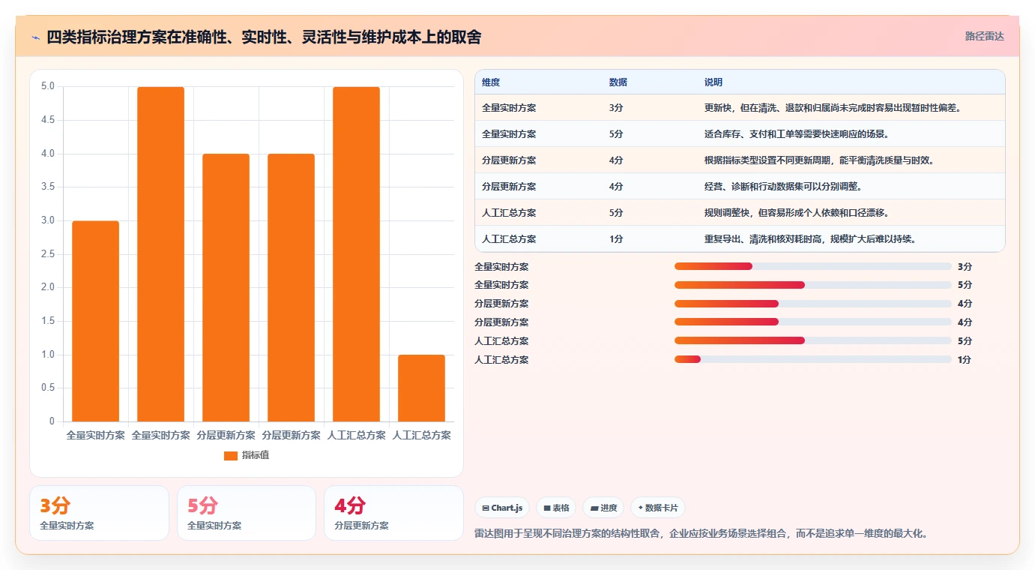Click the 路径雷达 label in the header
1035x570 pixels.
(984, 36)
